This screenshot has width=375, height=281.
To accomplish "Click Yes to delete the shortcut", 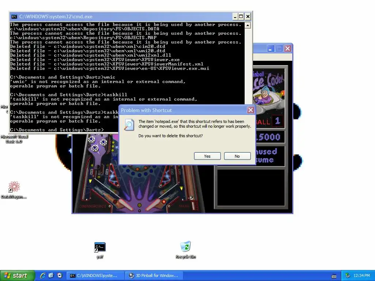I will [207, 156].
